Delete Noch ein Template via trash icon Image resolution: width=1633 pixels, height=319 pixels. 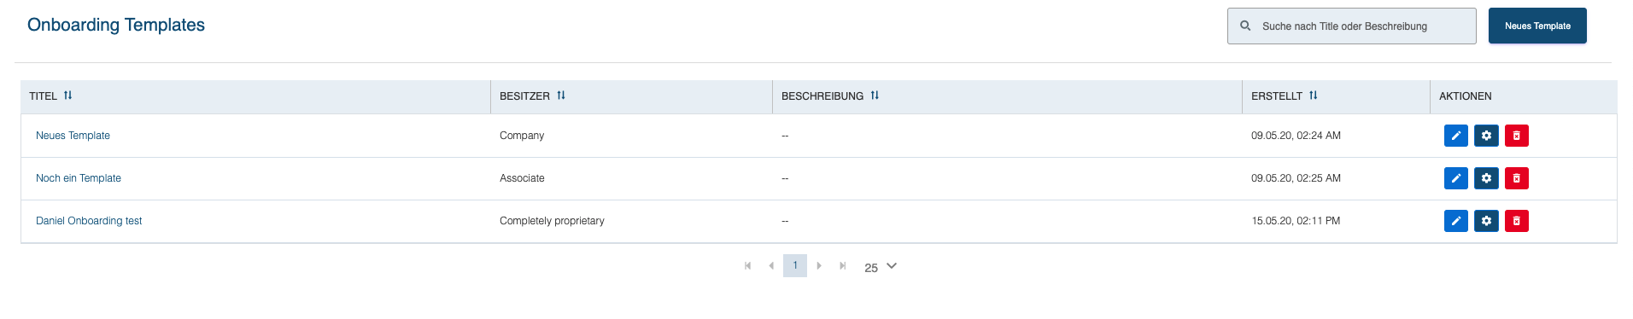click(1517, 178)
